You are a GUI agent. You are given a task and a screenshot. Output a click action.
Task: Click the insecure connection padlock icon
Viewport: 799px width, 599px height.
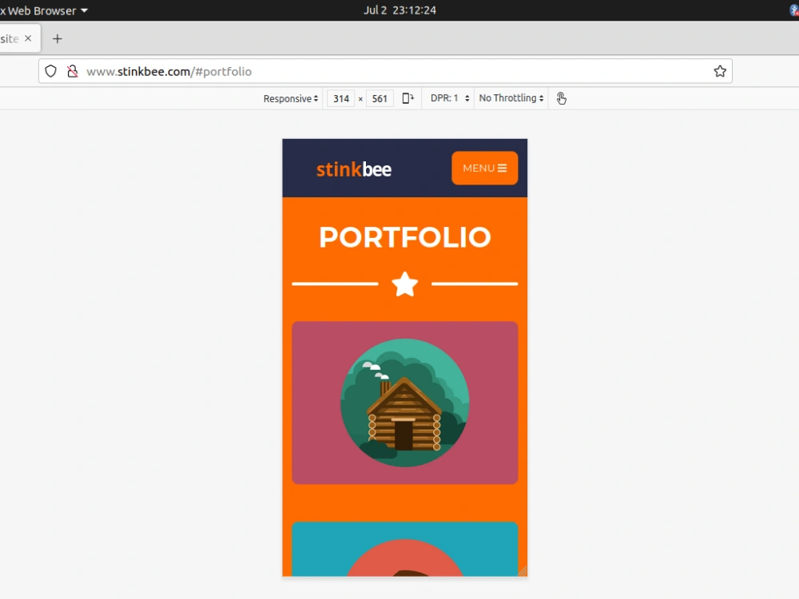point(73,71)
